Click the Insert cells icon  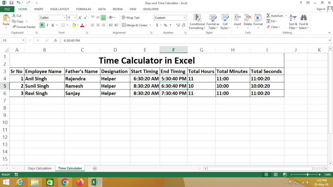point(237,18)
